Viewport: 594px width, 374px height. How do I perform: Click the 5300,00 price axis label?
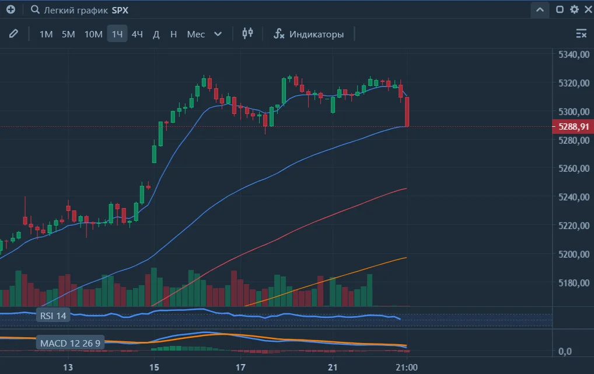[574, 112]
